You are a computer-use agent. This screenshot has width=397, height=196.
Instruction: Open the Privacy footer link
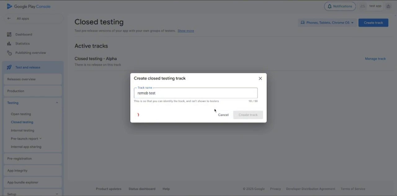275,189
